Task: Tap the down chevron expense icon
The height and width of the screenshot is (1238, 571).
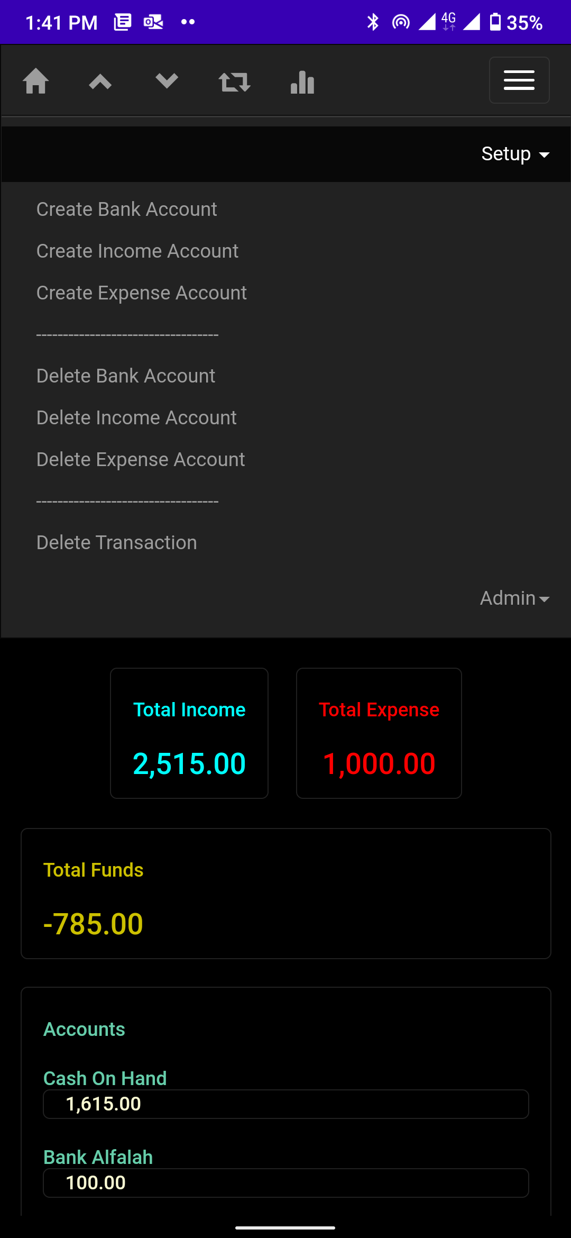Action: coord(167,81)
